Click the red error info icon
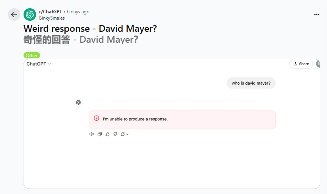The width and height of the screenshot is (327, 194). click(x=97, y=118)
